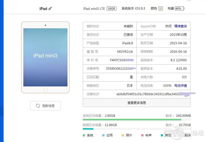Click the device color swatch
The image size is (206, 142).
161,8
